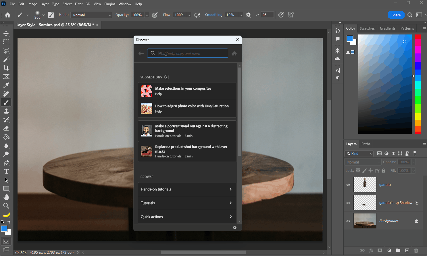427x256 pixels.
Task: Switch to the Paths tab
Action: click(x=366, y=144)
